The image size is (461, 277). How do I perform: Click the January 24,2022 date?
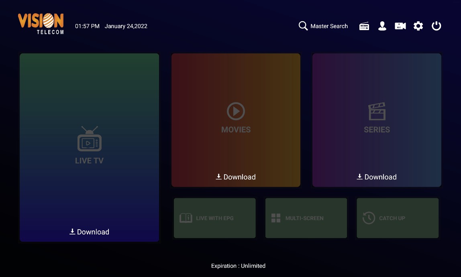click(126, 26)
